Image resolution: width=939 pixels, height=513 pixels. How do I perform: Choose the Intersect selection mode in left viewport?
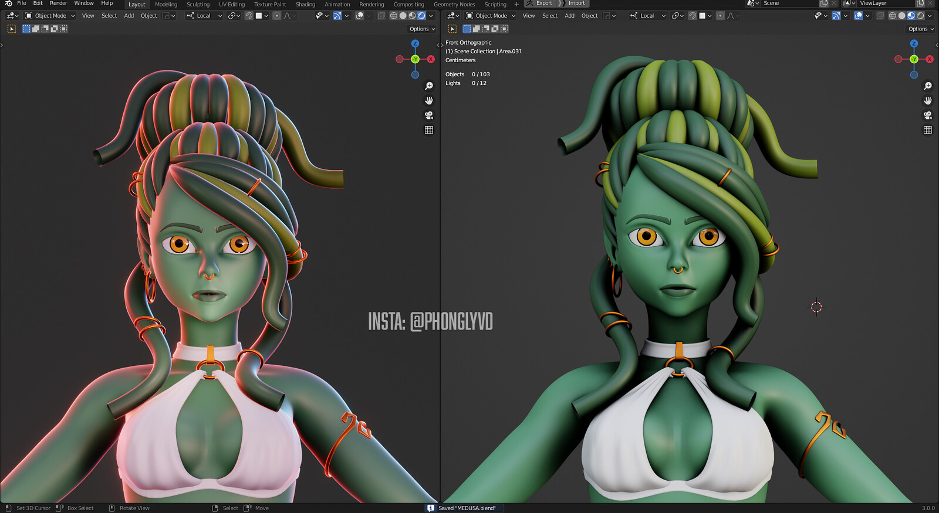(x=63, y=29)
